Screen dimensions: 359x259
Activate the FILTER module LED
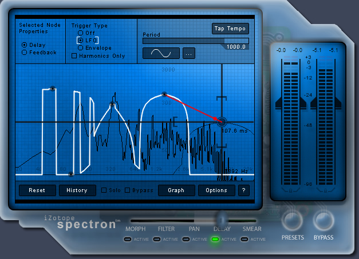pyautogui.click(x=157, y=240)
